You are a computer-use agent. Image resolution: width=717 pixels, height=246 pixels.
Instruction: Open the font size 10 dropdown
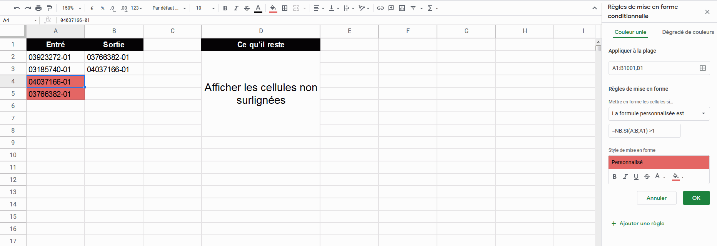(x=205, y=8)
